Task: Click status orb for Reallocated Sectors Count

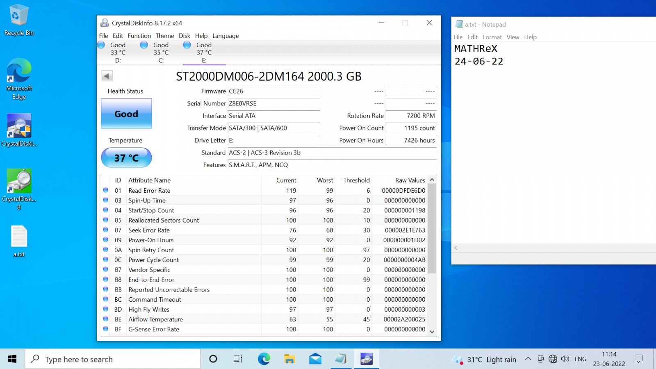Action: pyautogui.click(x=106, y=220)
